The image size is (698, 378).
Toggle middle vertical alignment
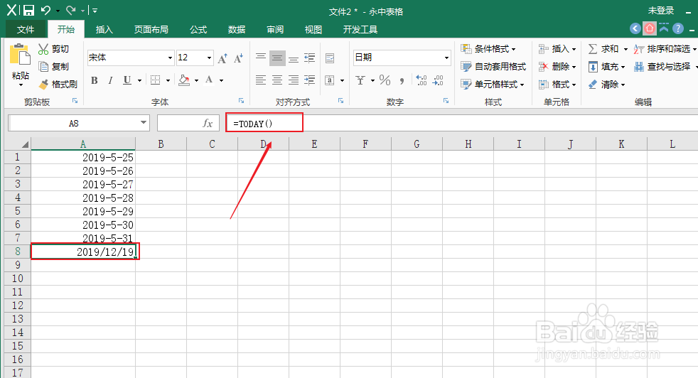(277, 58)
